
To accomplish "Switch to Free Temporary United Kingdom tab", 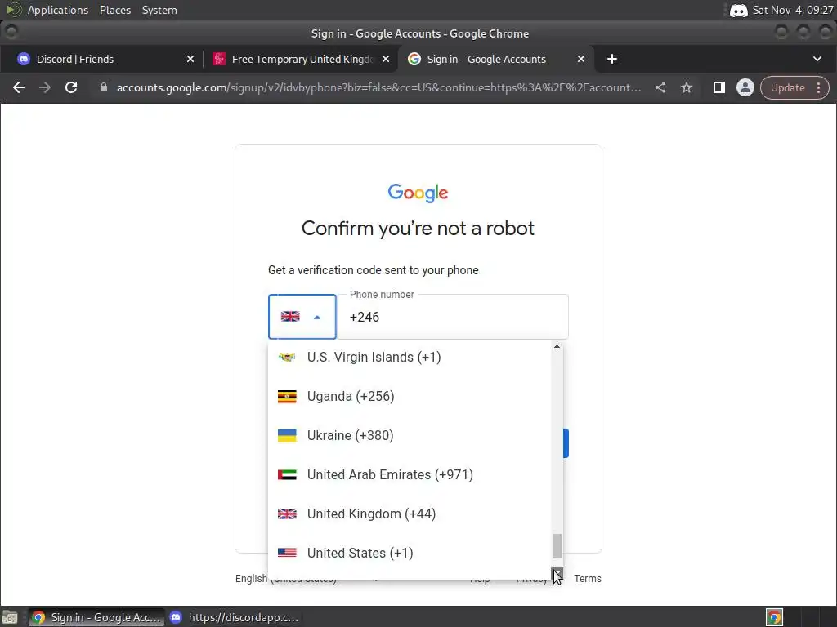I will [x=300, y=59].
